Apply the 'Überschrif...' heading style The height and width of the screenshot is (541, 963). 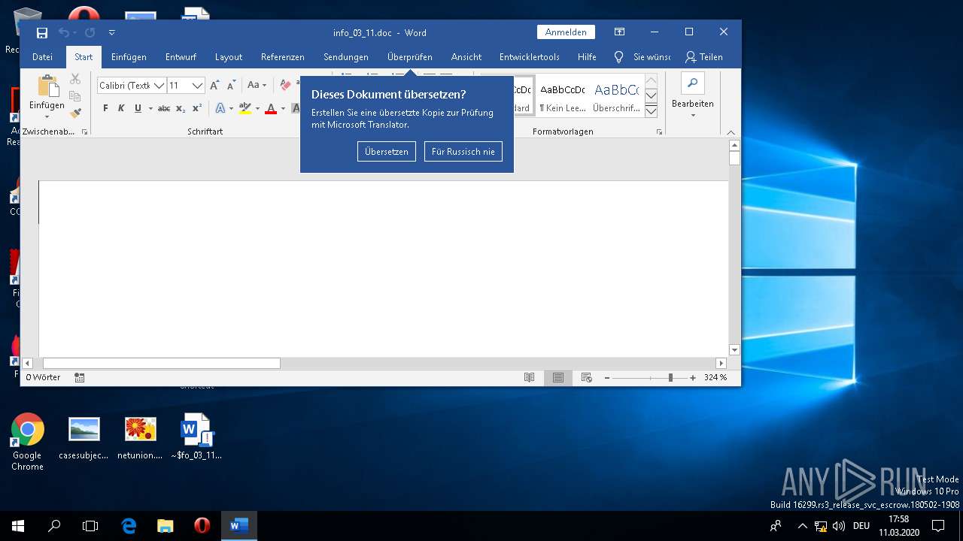coord(615,96)
